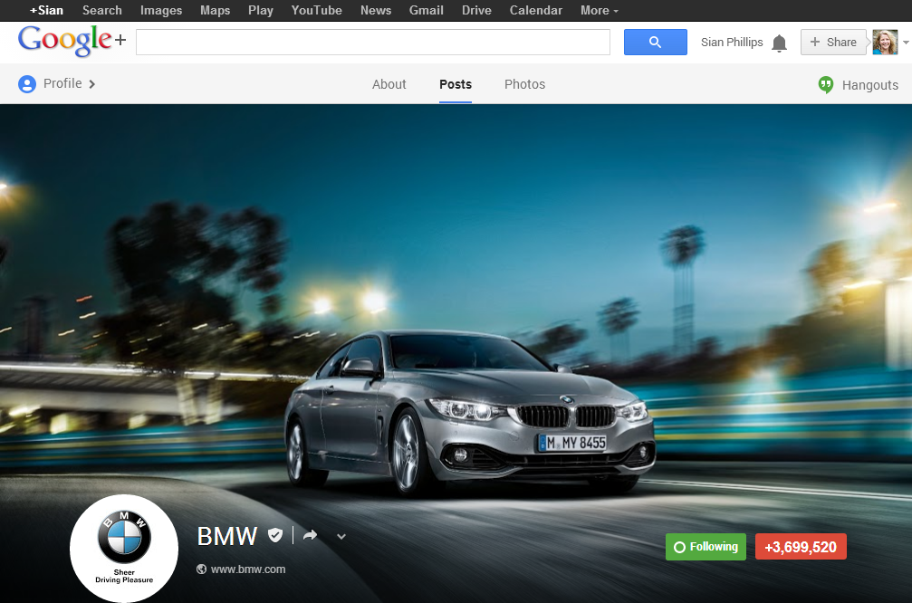This screenshot has height=603, width=912.
Task: Click inside the Google+ search field
Action: (x=372, y=42)
